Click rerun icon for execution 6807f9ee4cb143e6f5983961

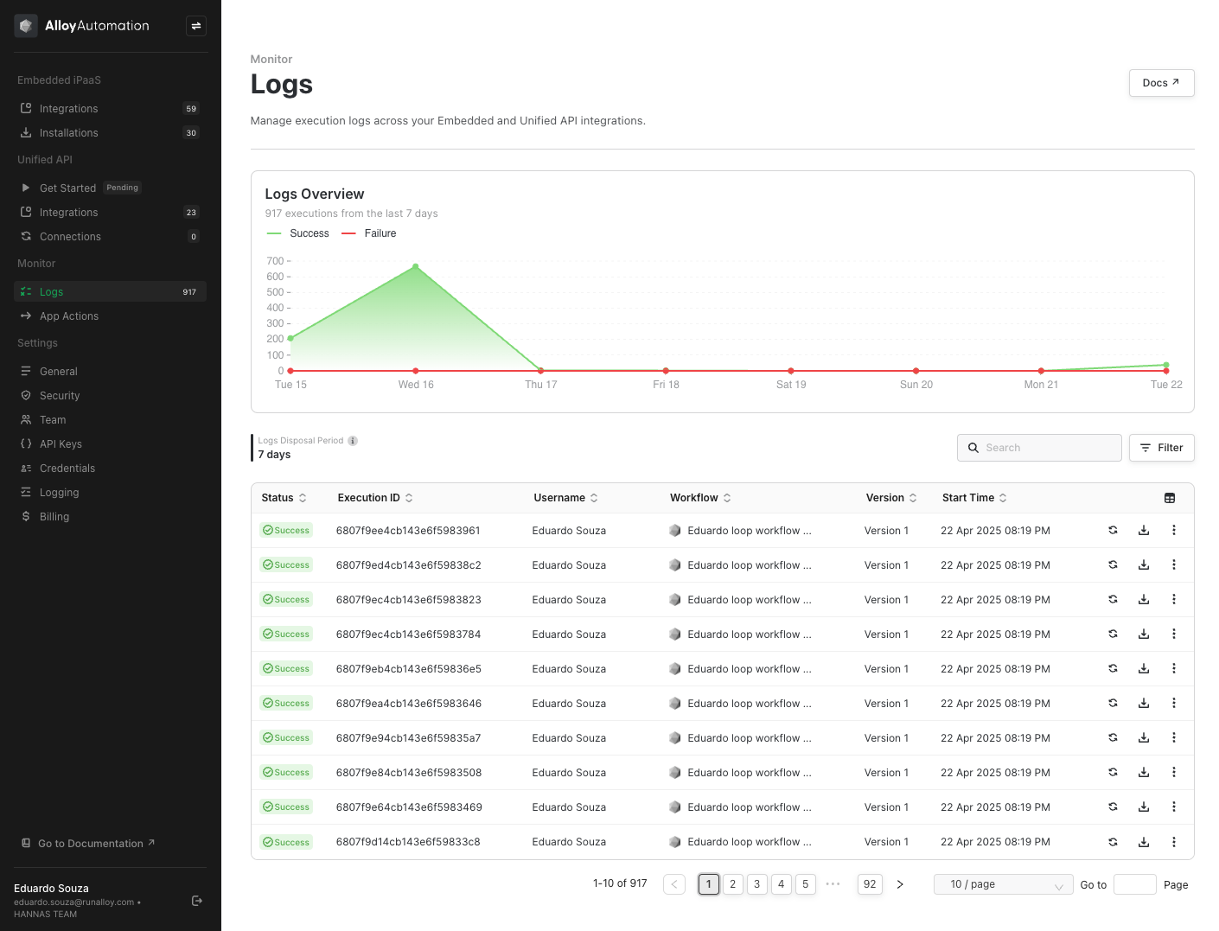pyautogui.click(x=1113, y=530)
